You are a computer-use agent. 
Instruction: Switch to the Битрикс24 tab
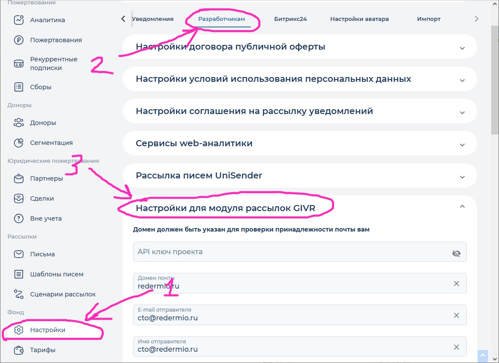291,19
